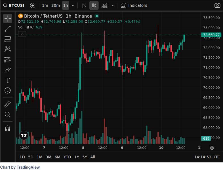The image size is (223, 170).
Task: Expand the chart style dropdown arrow
Action: coord(113,6)
